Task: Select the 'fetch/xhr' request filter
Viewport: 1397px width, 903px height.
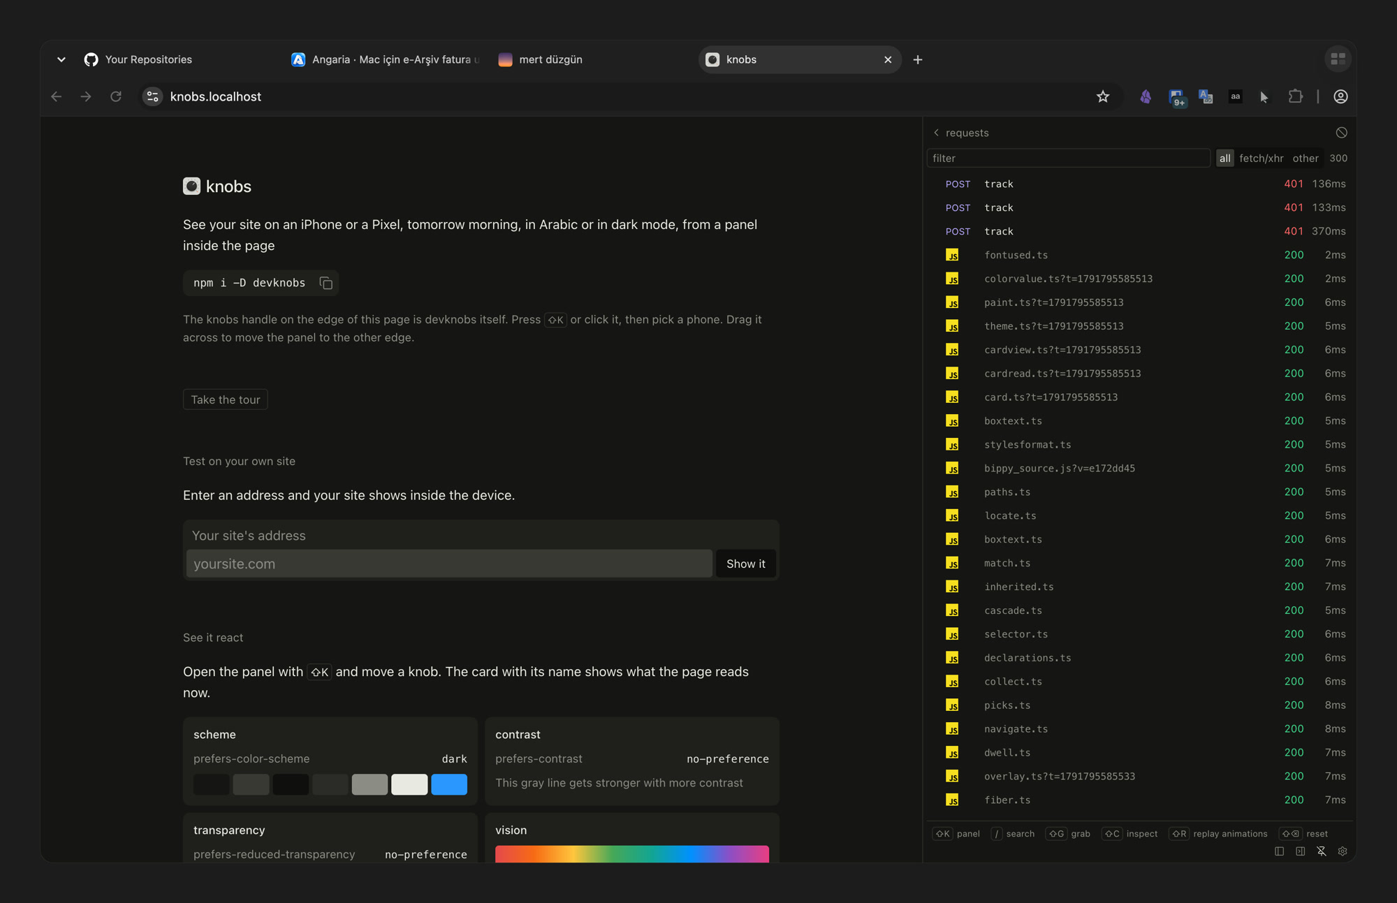Action: (1261, 159)
